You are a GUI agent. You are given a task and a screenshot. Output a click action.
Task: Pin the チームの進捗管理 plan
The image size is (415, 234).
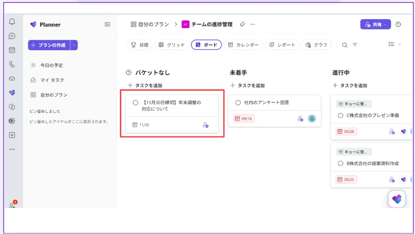click(242, 24)
